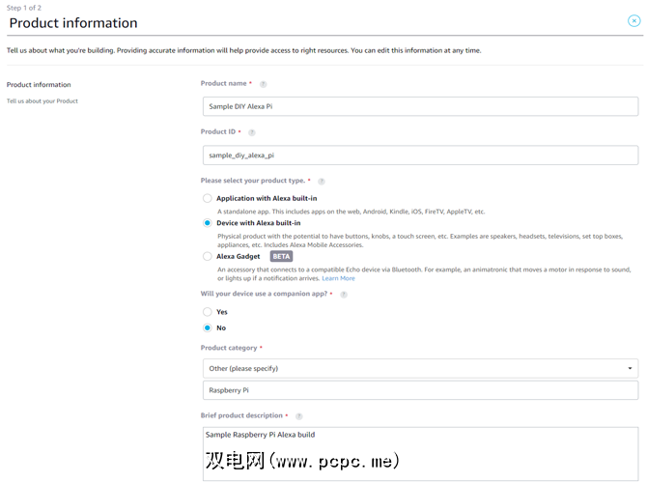
Task: Click the Step 1 of 2 indicator
Action: pyautogui.click(x=26, y=7)
